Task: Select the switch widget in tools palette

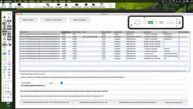Action: point(9,45)
